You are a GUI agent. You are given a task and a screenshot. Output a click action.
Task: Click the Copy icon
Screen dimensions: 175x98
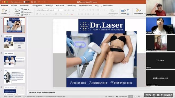pos(9,12)
